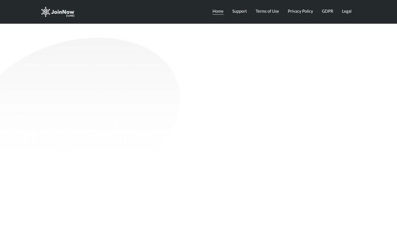View the Privacy Policy page
The height and width of the screenshot is (248, 397).
(301, 11)
